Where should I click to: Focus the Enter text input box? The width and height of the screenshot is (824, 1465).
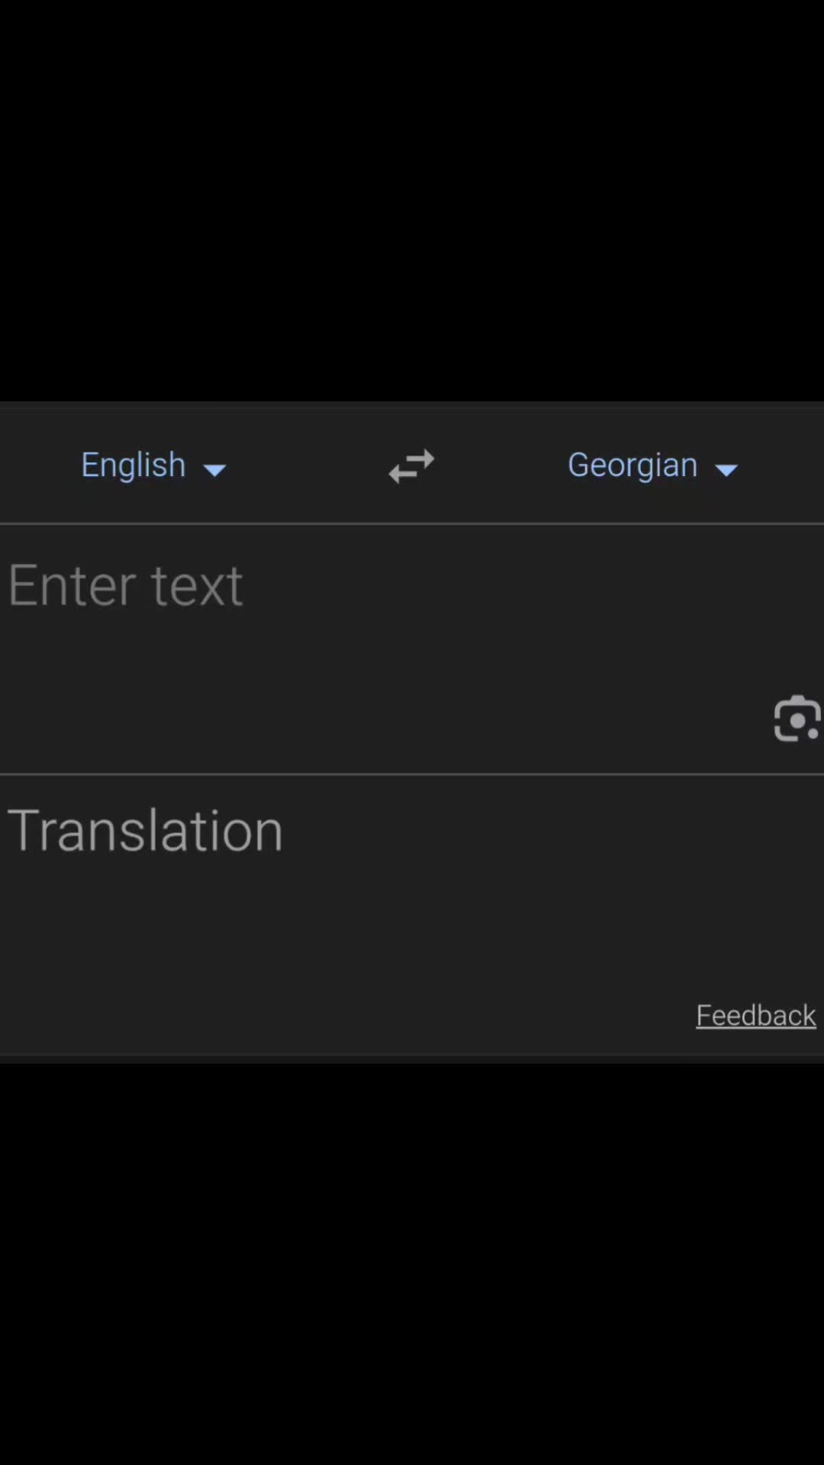412,649
